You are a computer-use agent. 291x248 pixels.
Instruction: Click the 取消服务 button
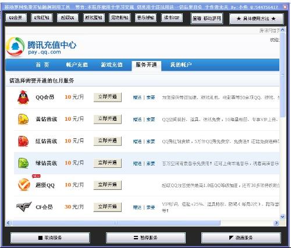[50, 238]
